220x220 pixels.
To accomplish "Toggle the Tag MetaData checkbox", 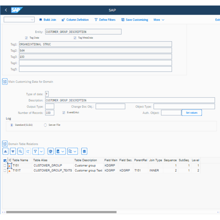I will 75,38.
